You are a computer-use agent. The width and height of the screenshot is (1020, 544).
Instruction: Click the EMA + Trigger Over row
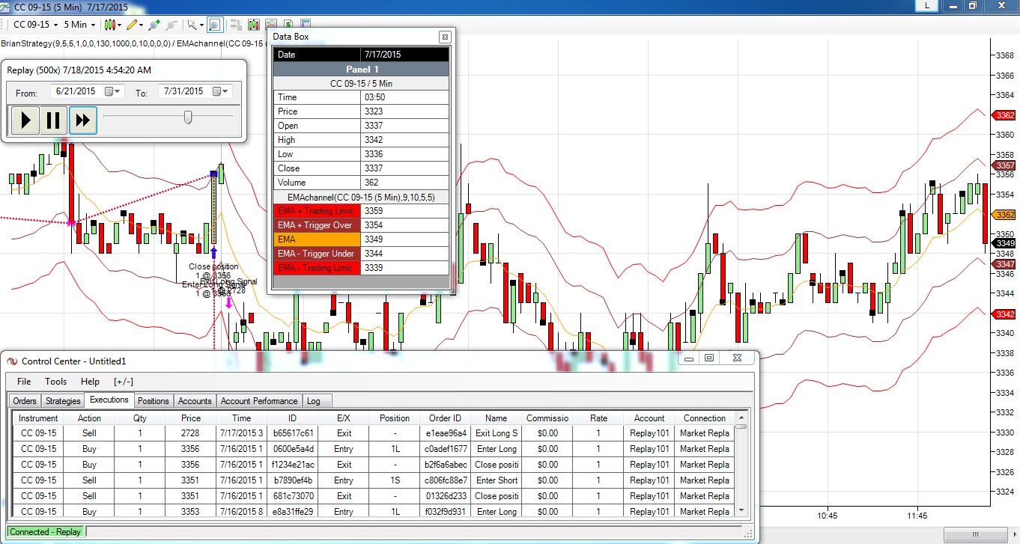tap(362, 225)
